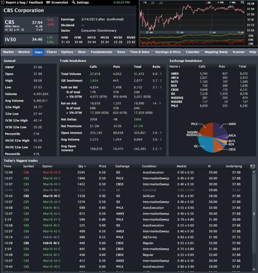Open the Mapping (beta) tab
The height and width of the screenshot is (273, 258).
point(216,52)
